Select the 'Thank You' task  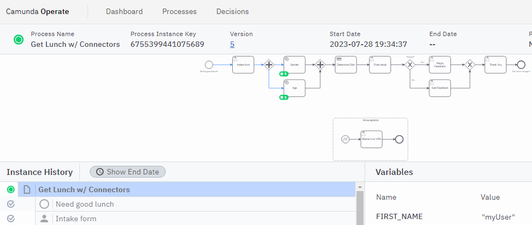coord(495,65)
